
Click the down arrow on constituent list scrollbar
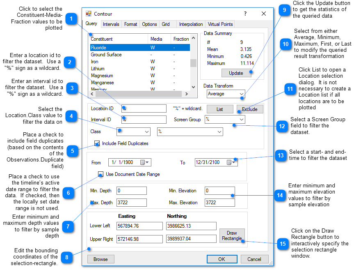point(193,87)
